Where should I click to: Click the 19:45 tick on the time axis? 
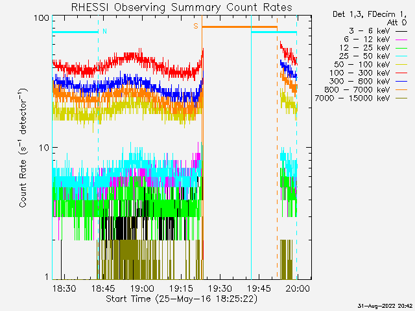tap(259, 288)
